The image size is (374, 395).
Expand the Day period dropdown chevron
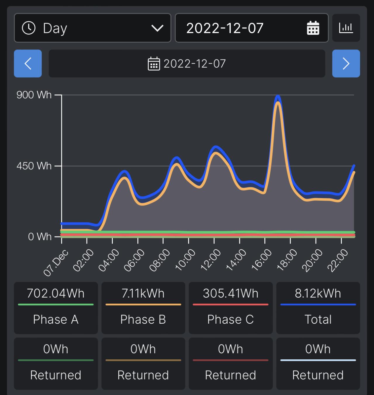point(157,28)
